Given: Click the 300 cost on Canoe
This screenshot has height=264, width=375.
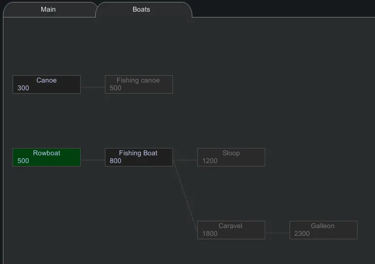Looking at the screenshot, I should (23, 88).
